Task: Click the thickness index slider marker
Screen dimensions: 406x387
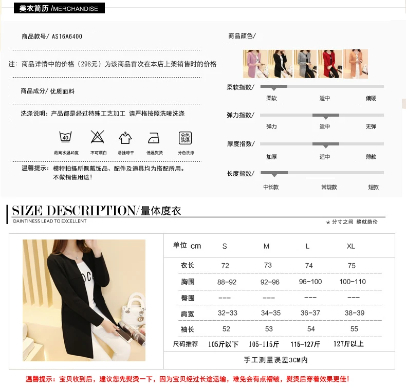Action: coord(326,145)
